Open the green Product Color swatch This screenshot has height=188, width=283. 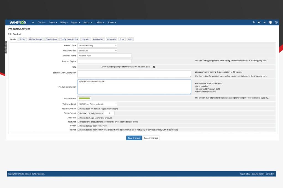pos(84,98)
